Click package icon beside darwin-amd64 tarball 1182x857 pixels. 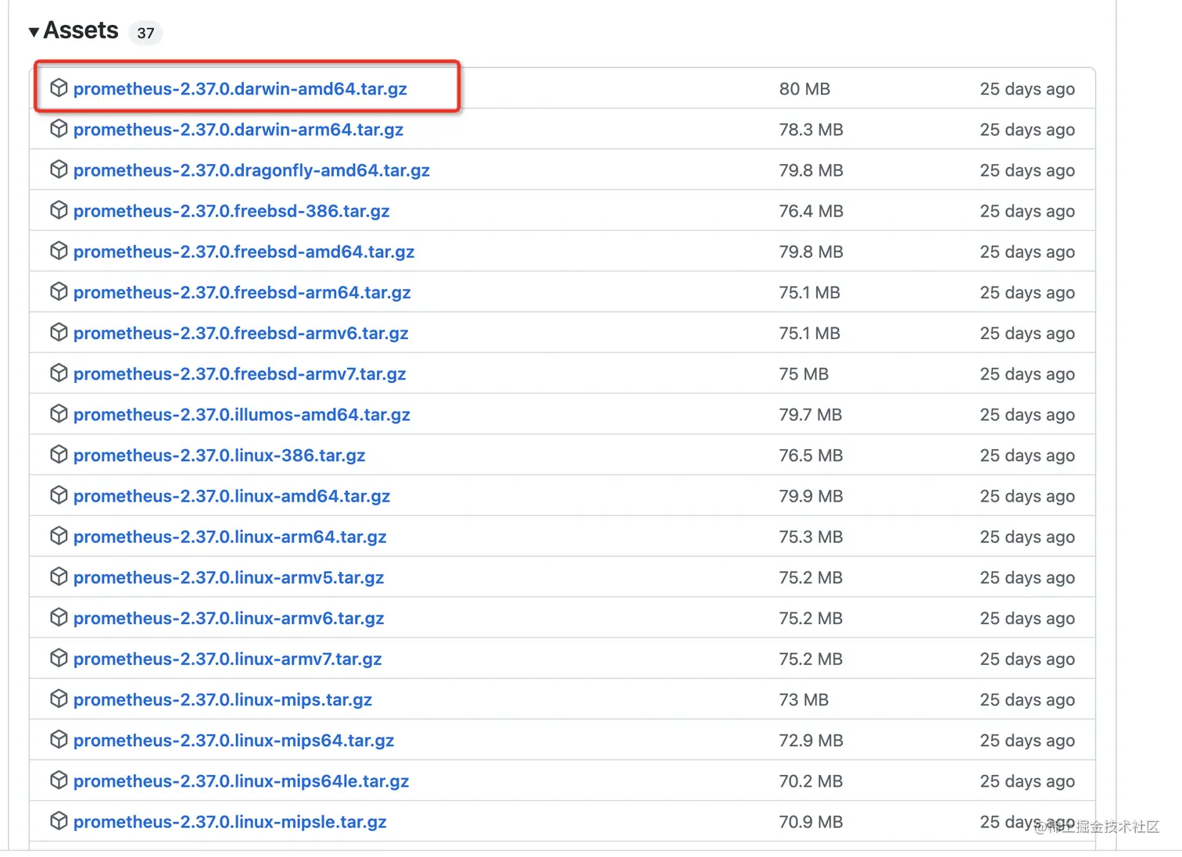pyautogui.click(x=59, y=88)
